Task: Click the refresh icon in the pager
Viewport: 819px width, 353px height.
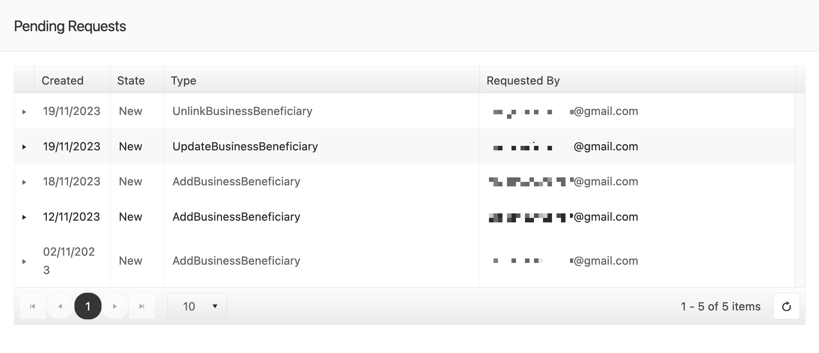Action: coord(786,306)
